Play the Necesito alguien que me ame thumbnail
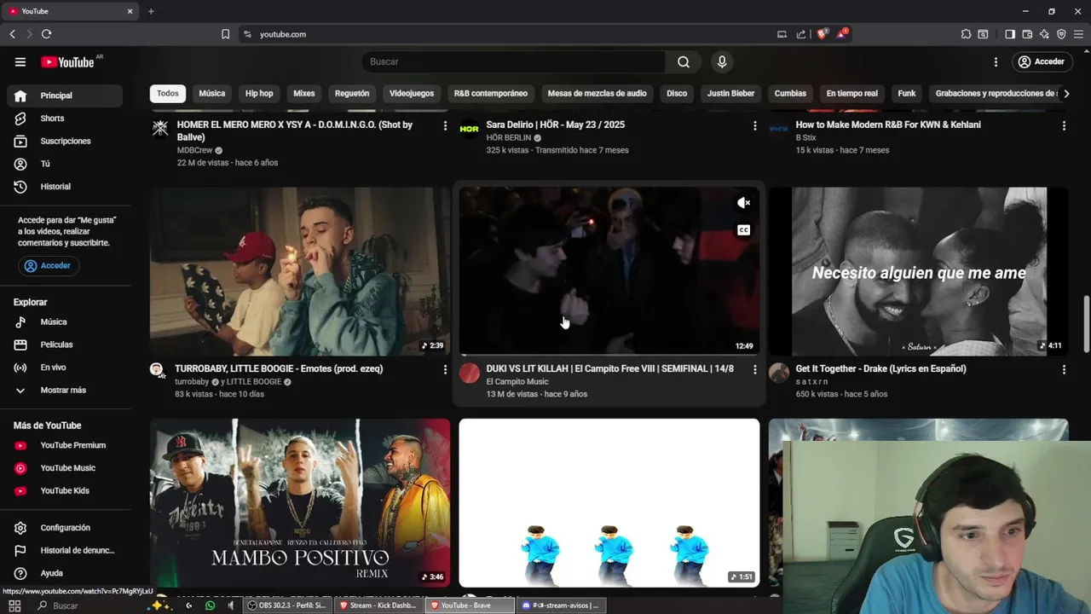This screenshot has width=1091, height=614. pos(919,271)
